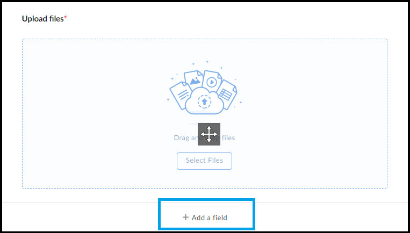Click the sparkle star above the file icons
This screenshot has width=410, height=233.
point(207,62)
